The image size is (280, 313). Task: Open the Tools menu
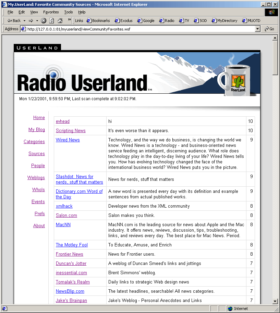tap(69, 12)
